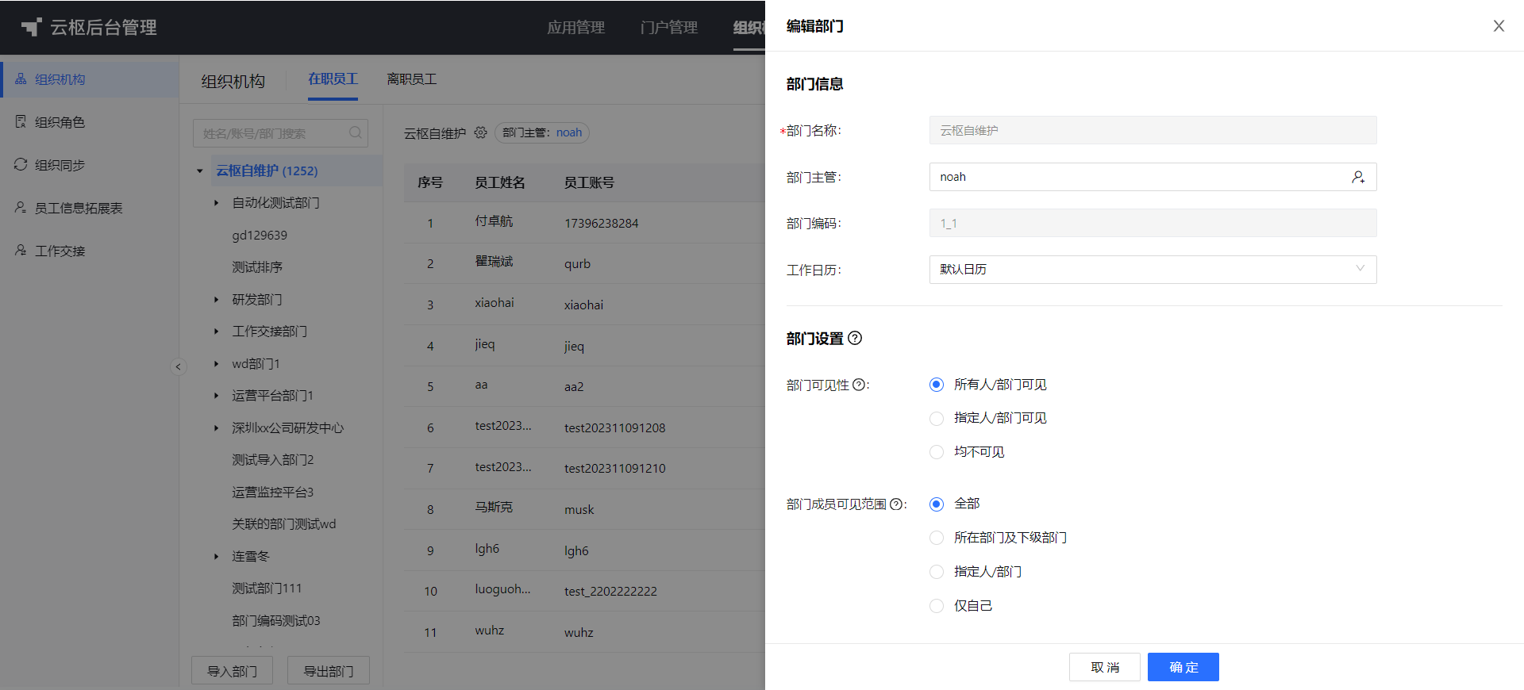Click the person-picker icon in the 部门主管 field
Viewport: 1524px width, 690px height.
pos(1358,177)
